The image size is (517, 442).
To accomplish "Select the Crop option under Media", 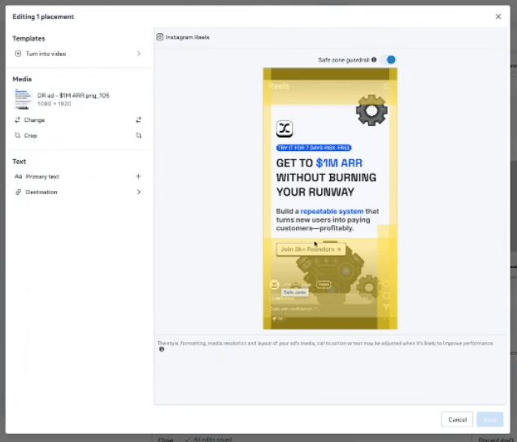I will [x=30, y=136].
